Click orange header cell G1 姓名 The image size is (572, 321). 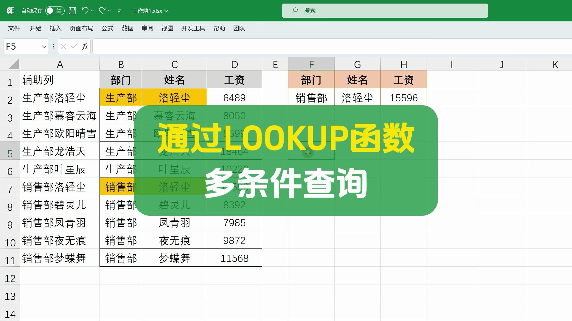(357, 80)
